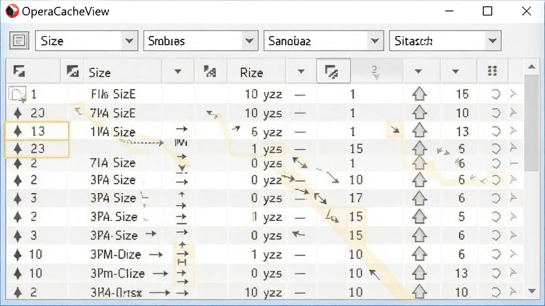Sort by the Rize column header
Screen dimensions: 545x306
point(251,72)
